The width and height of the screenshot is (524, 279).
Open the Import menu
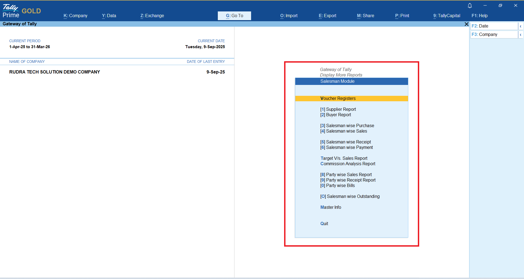tap(289, 16)
